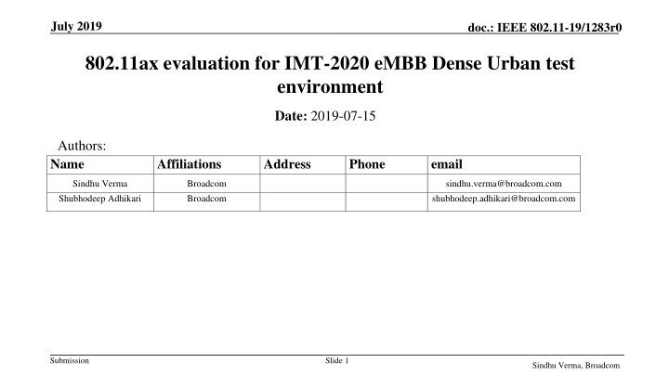Click the 'Submission' footer text
669x376 pixels.
70,360
